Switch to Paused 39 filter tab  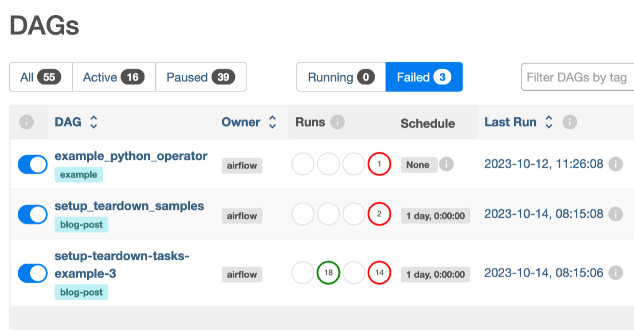[201, 77]
